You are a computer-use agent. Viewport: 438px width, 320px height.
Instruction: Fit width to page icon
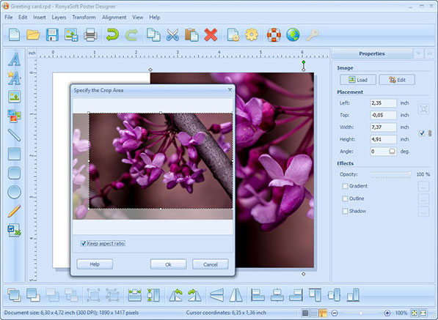tap(135, 295)
